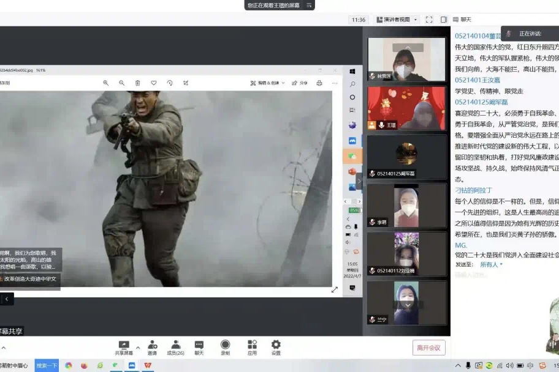Select 052140112 participant thumbnail

[406, 254]
